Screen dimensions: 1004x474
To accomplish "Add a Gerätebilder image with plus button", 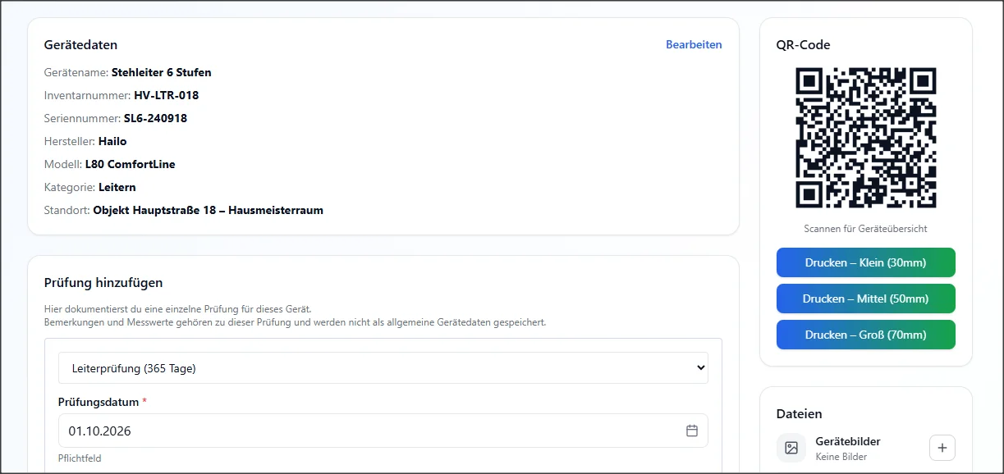I will (x=942, y=448).
